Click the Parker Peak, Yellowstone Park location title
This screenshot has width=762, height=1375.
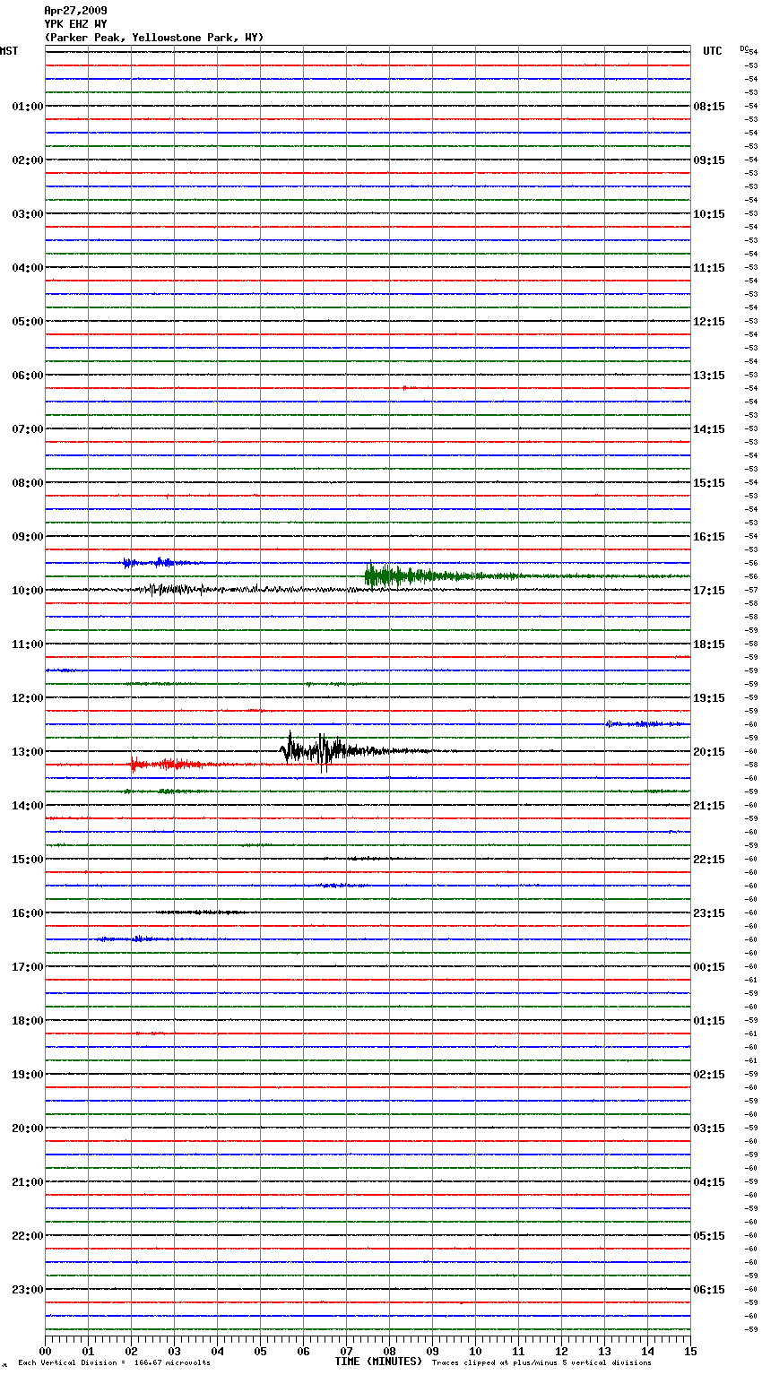coord(154,38)
